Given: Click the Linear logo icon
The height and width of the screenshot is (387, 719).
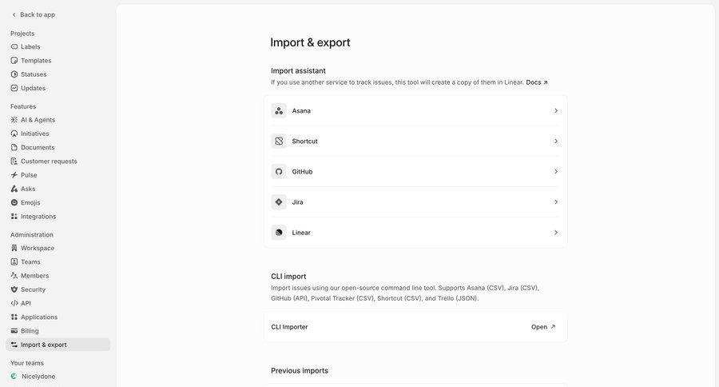Looking at the screenshot, I should pyautogui.click(x=279, y=233).
